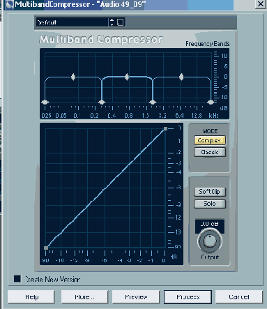
Task: Enable Complex mode
Action: (210, 140)
